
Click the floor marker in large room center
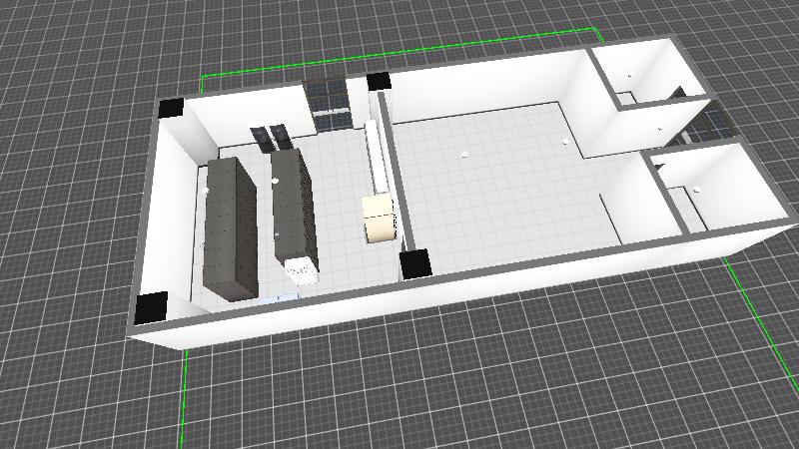[x=464, y=156]
